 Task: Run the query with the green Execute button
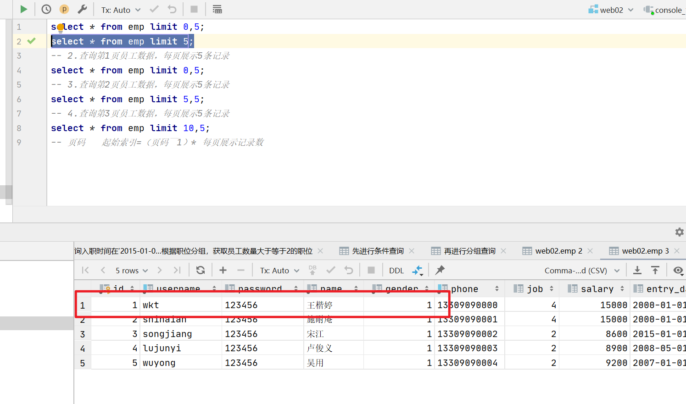23,9
